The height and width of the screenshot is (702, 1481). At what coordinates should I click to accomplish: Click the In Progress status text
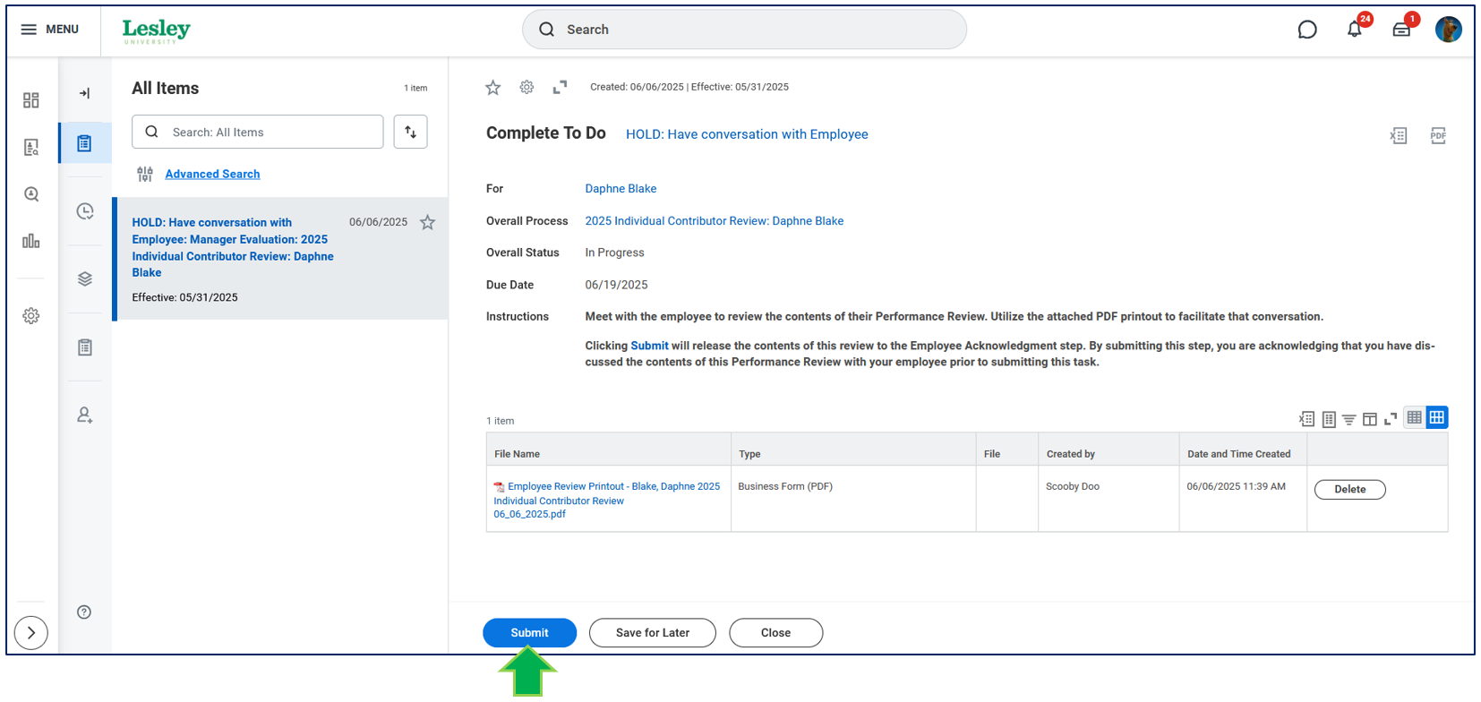tap(615, 253)
